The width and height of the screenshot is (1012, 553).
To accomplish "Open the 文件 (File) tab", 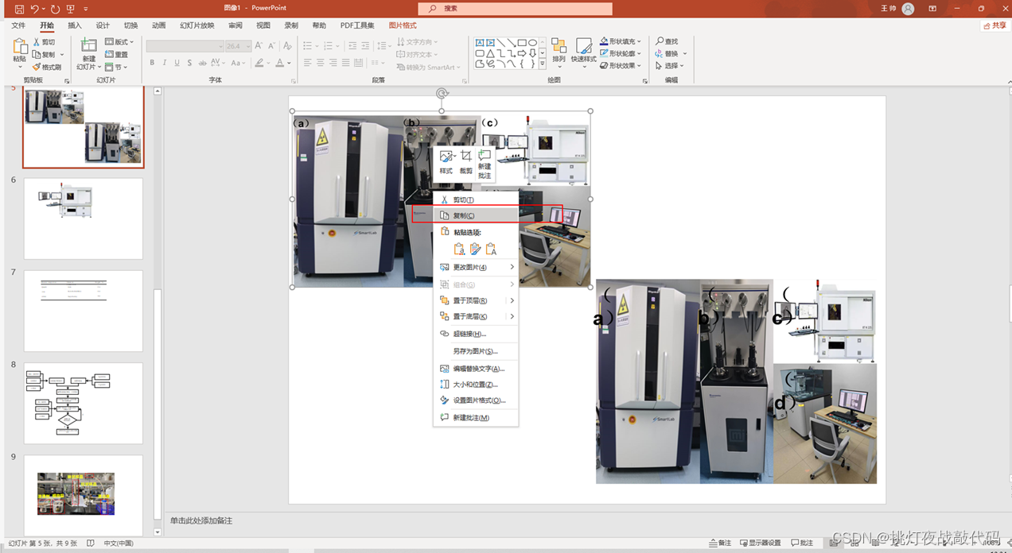I will tap(18, 25).
